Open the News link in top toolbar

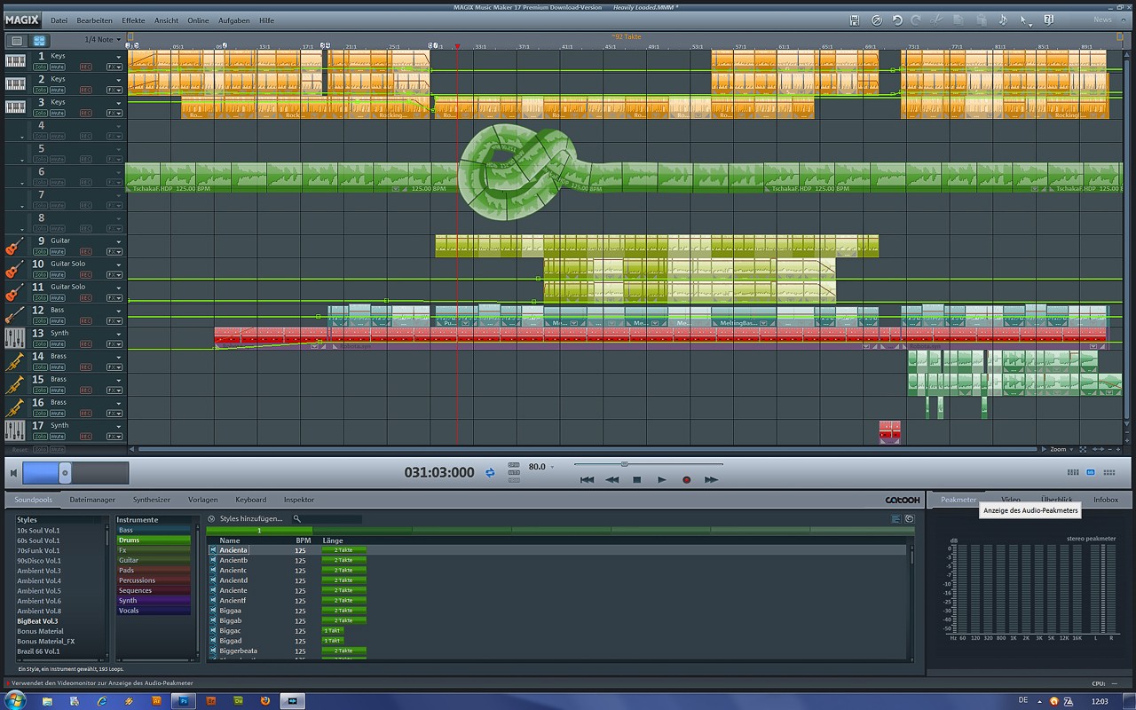[x=1102, y=20]
